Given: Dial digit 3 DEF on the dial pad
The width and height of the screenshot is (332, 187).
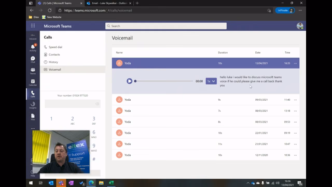Looking at the screenshot, I should click(x=94, y=120).
